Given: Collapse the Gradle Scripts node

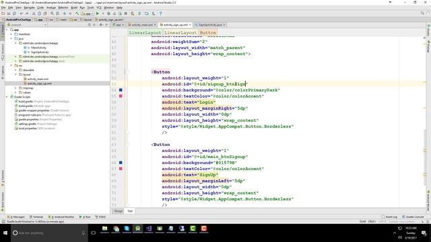Looking at the screenshot, I should click(x=7, y=97).
